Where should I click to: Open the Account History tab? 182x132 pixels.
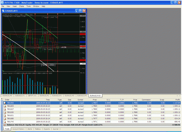click(18, 129)
